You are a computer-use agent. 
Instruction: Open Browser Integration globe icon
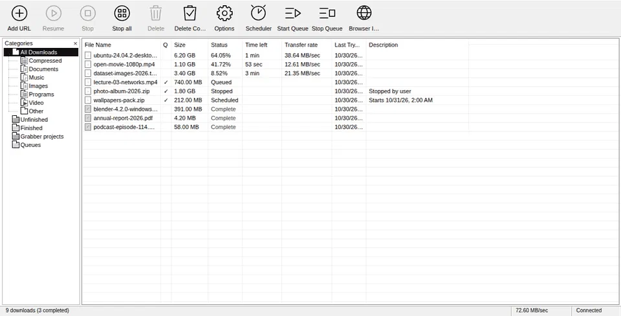(364, 13)
